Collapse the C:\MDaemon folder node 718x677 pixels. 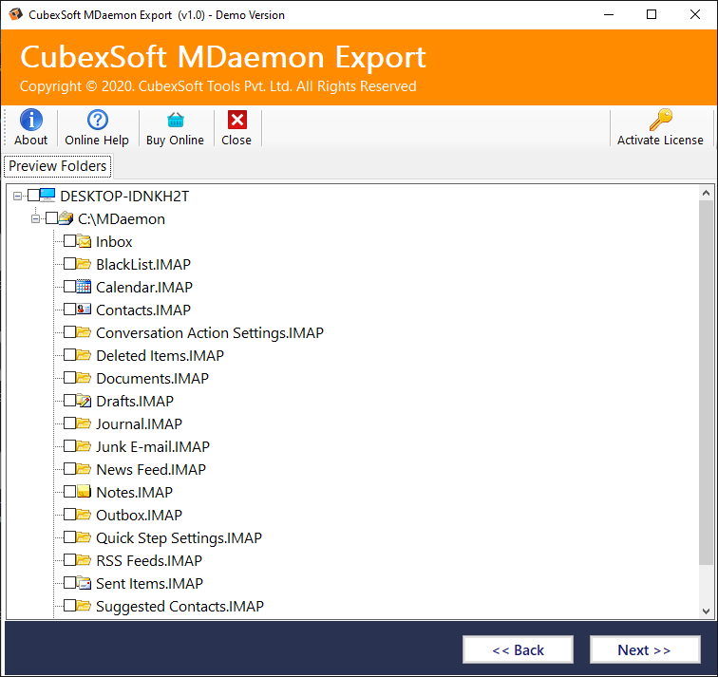pos(36,218)
